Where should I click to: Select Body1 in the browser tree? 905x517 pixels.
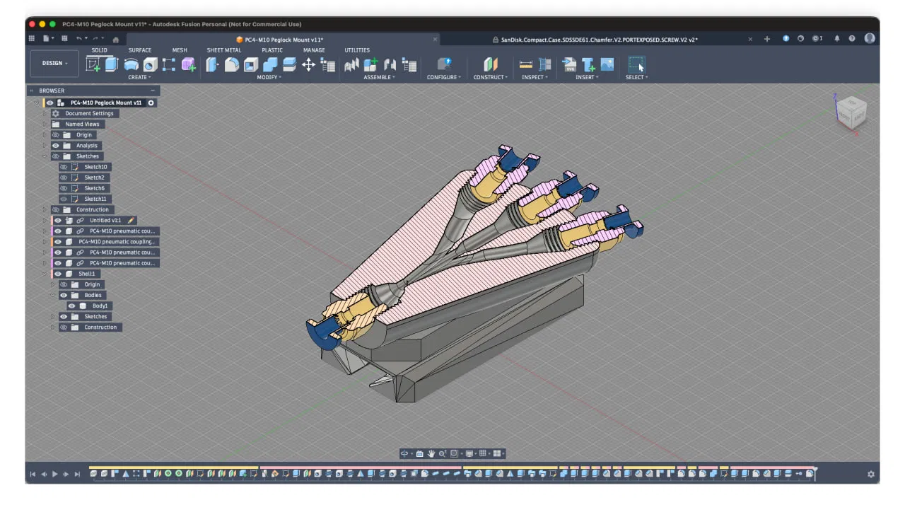[x=100, y=306]
